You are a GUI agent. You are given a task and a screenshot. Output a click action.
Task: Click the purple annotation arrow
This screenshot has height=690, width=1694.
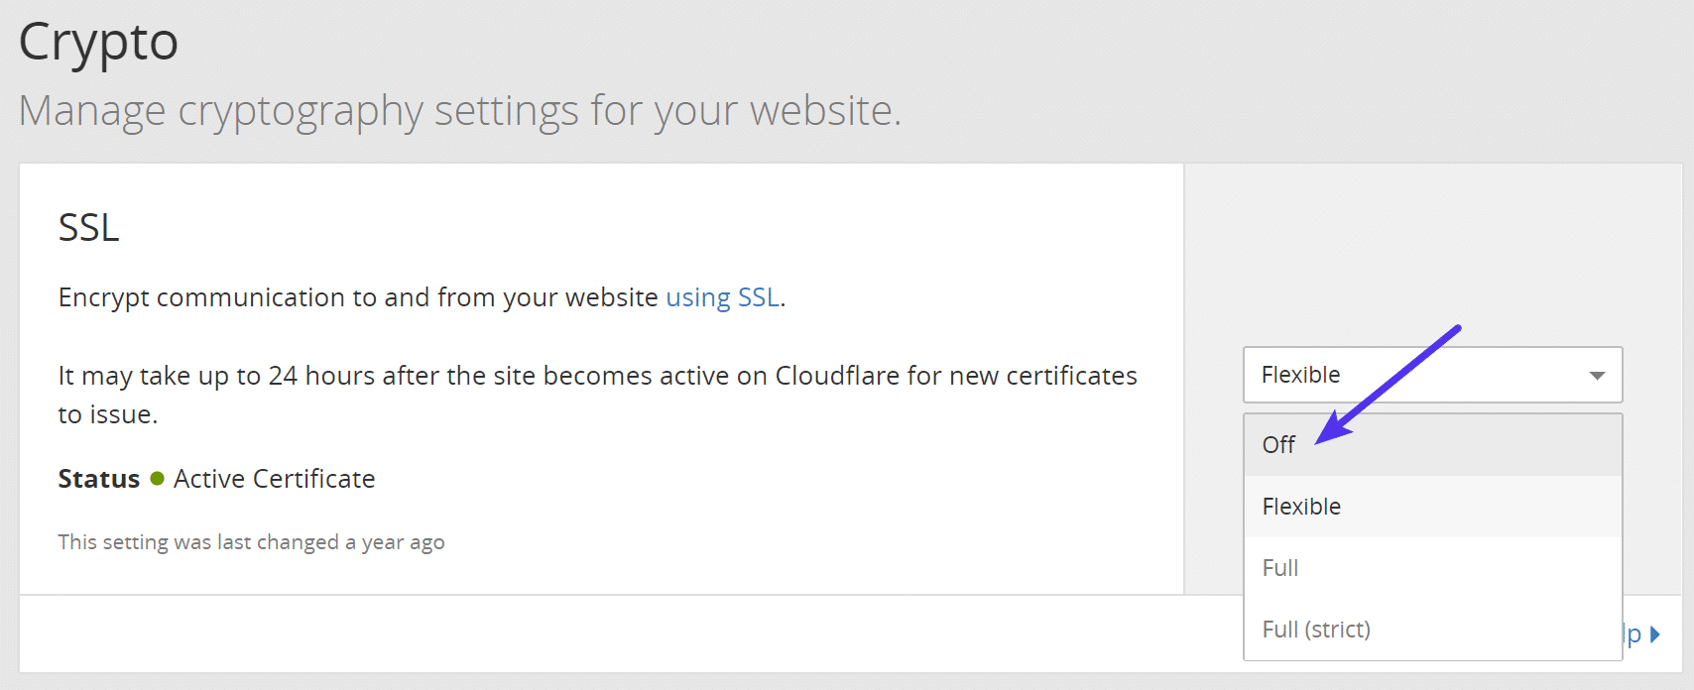(x=1389, y=385)
